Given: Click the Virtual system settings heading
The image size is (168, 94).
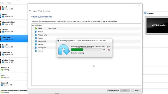Looking at the screenshot, I should pyautogui.click(x=42, y=17).
